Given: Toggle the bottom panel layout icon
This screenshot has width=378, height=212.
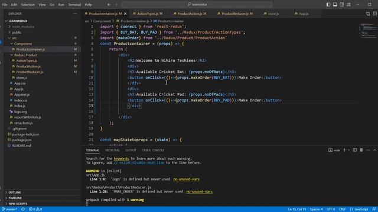Looking at the screenshot, I should coord(335,4).
